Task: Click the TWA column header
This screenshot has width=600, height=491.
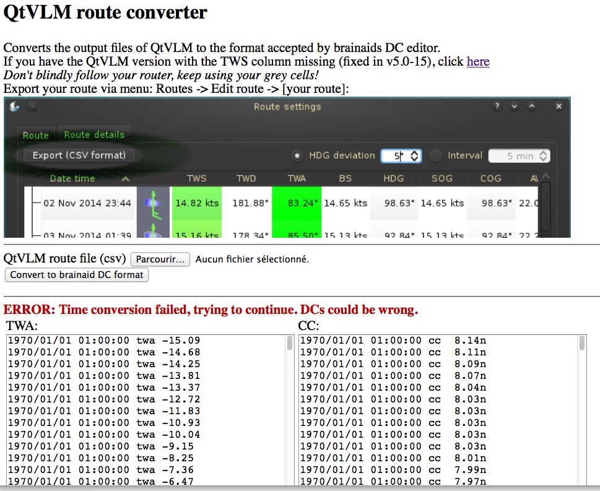Action: point(297,178)
